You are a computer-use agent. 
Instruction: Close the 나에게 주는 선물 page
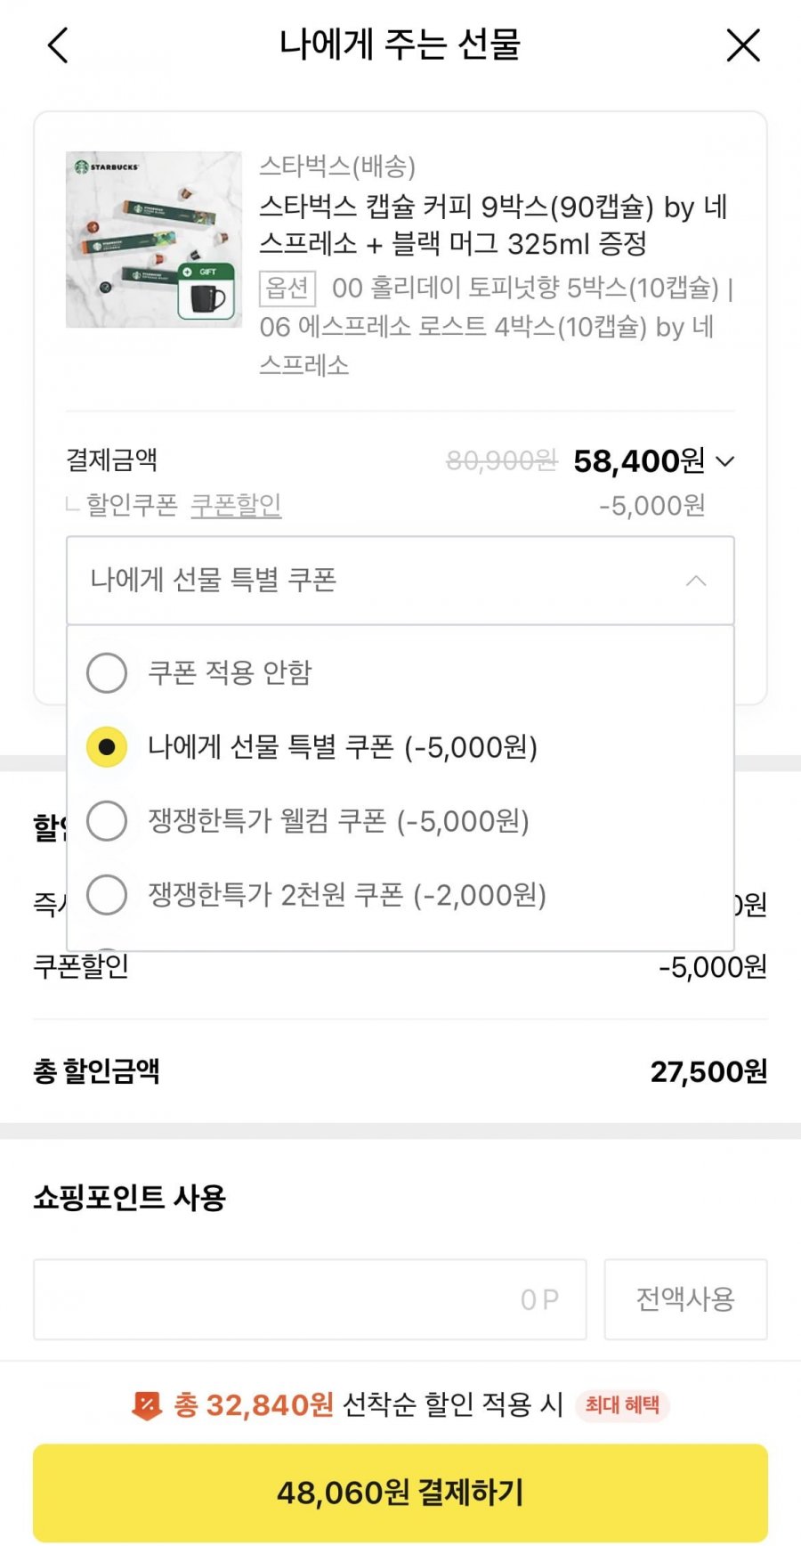(743, 45)
